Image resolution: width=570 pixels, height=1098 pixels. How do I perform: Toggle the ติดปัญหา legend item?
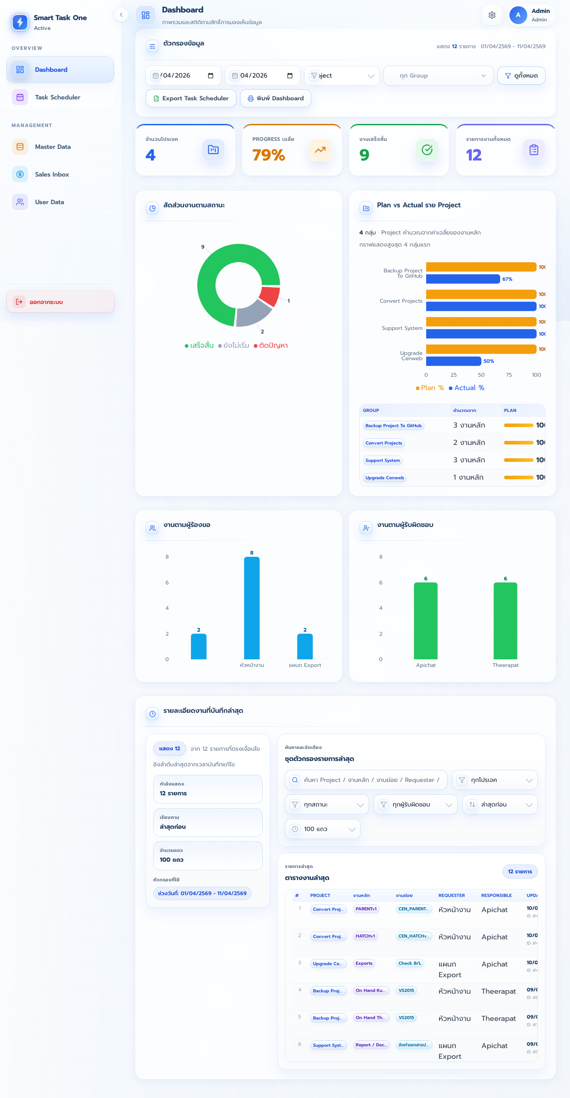click(271, 345)
